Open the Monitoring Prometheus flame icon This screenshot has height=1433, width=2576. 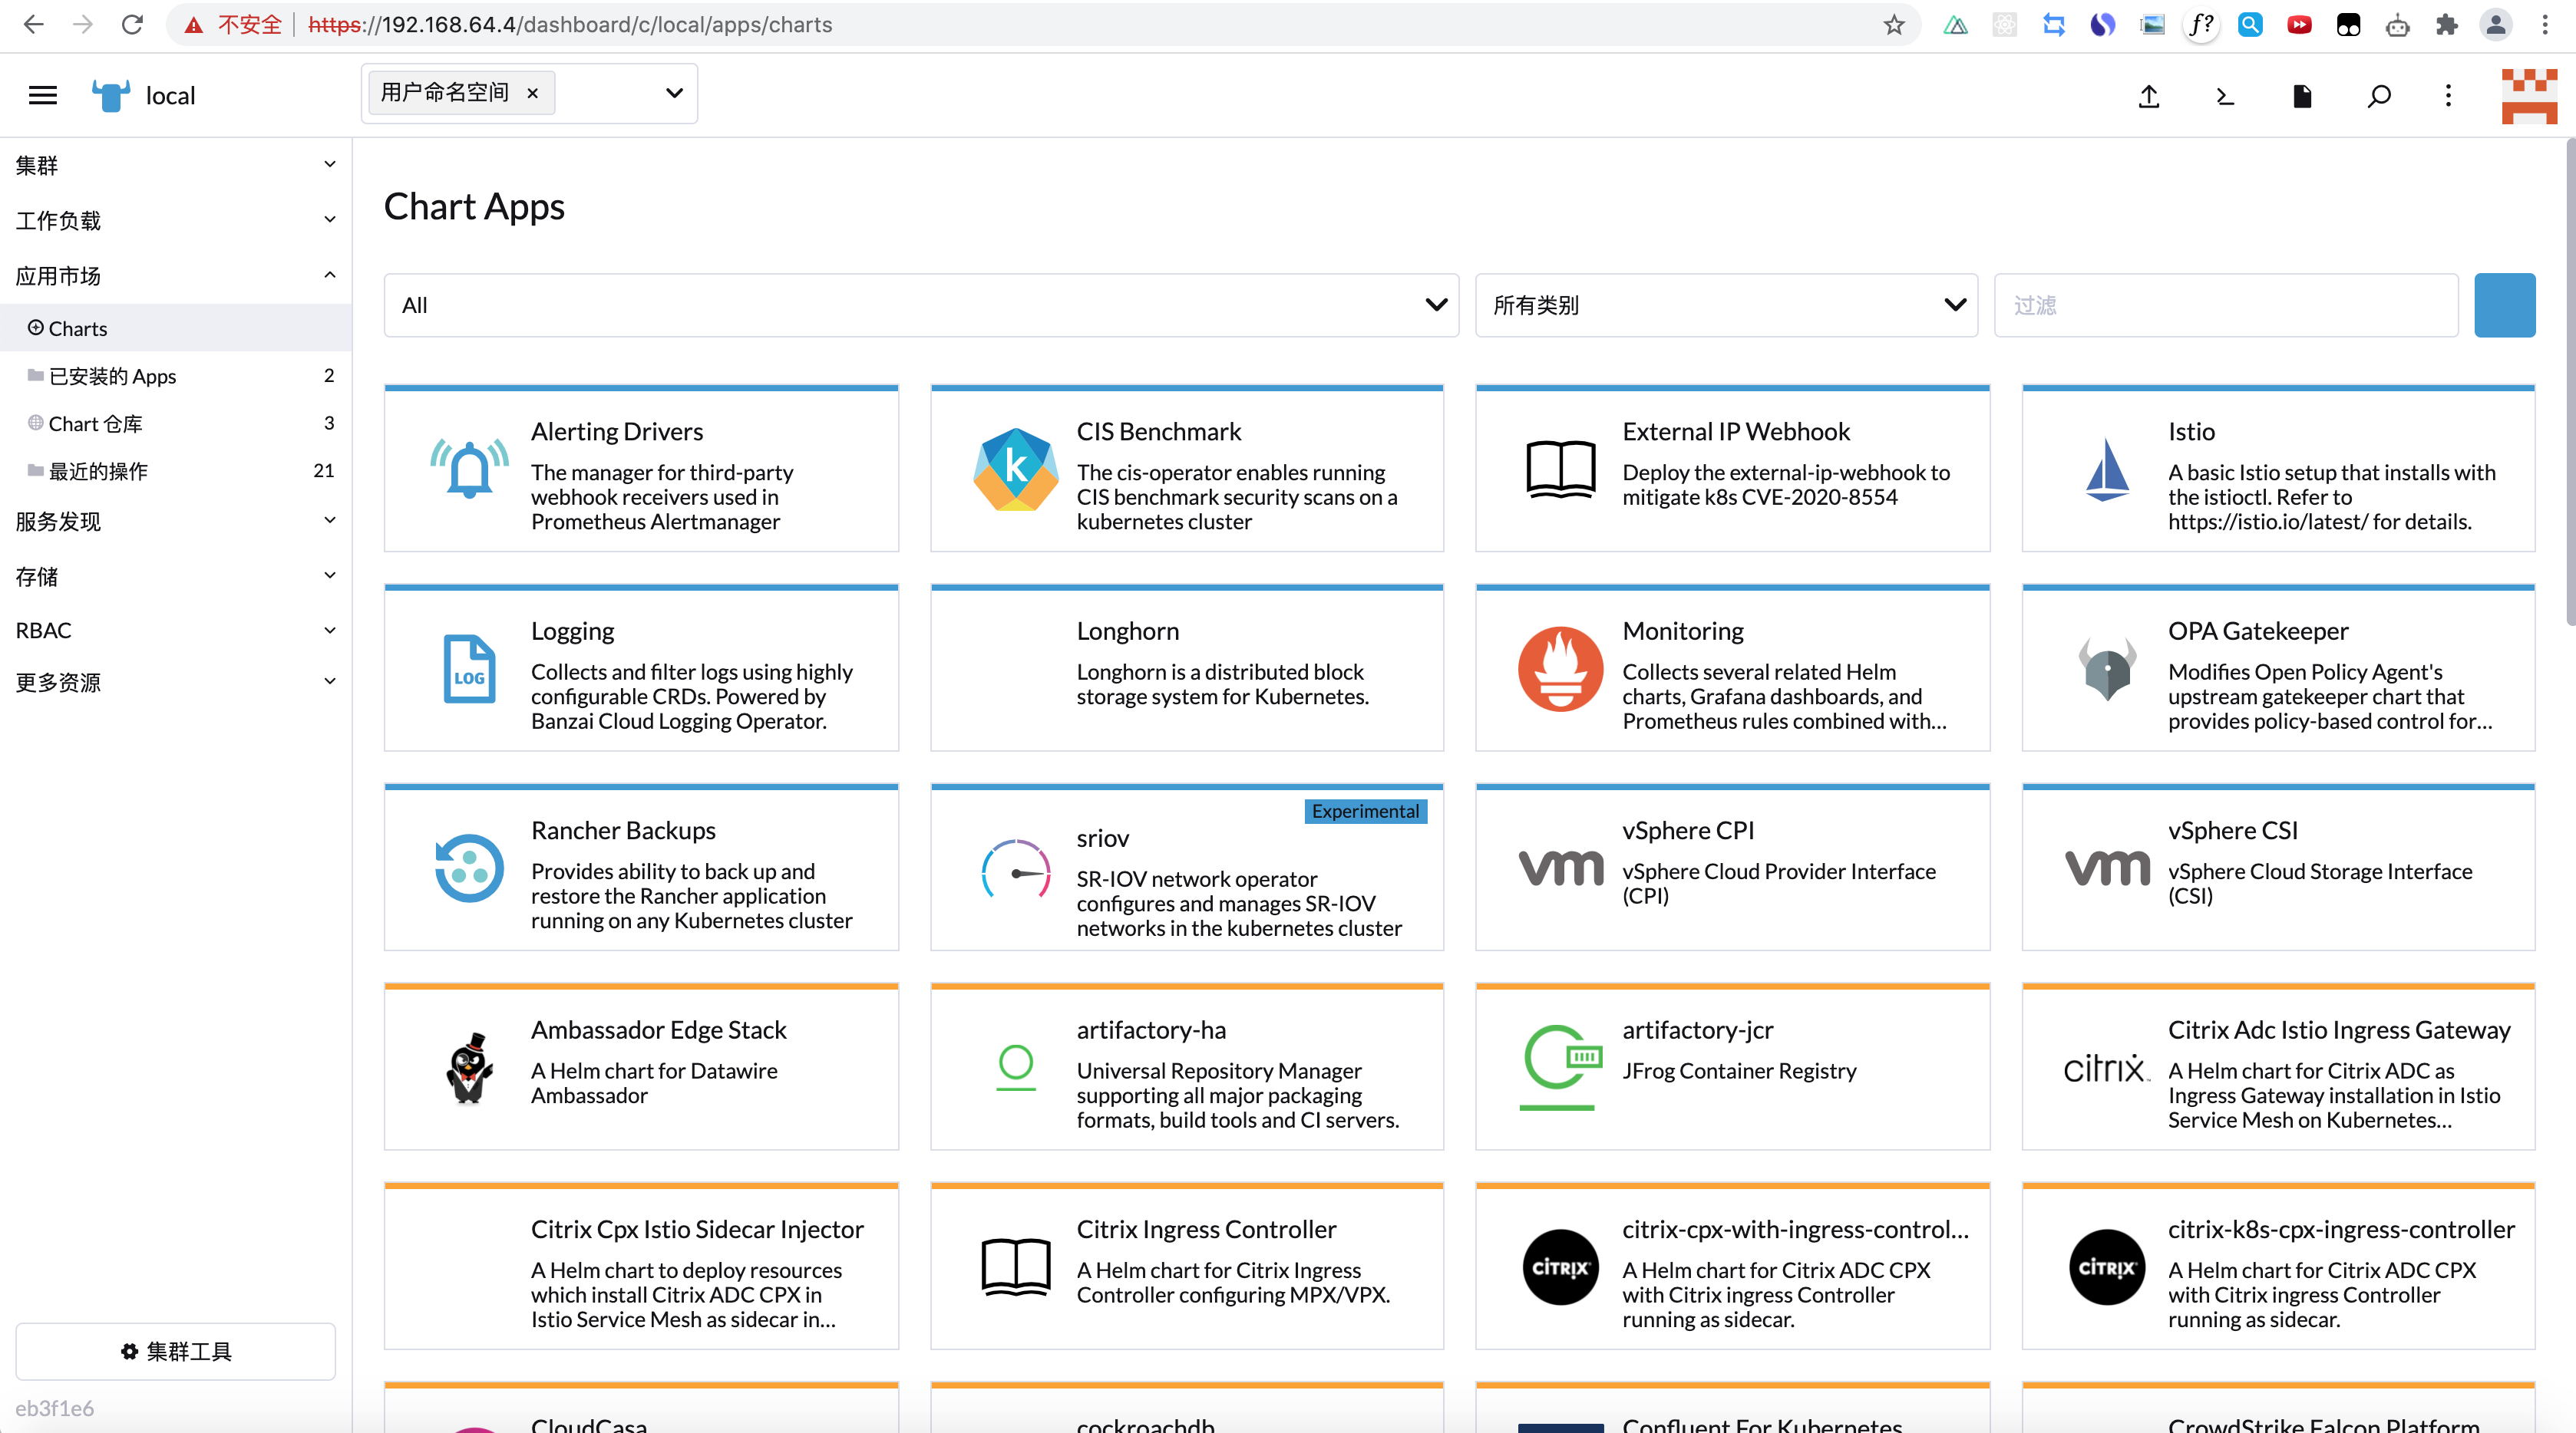tap(1560, 668)
